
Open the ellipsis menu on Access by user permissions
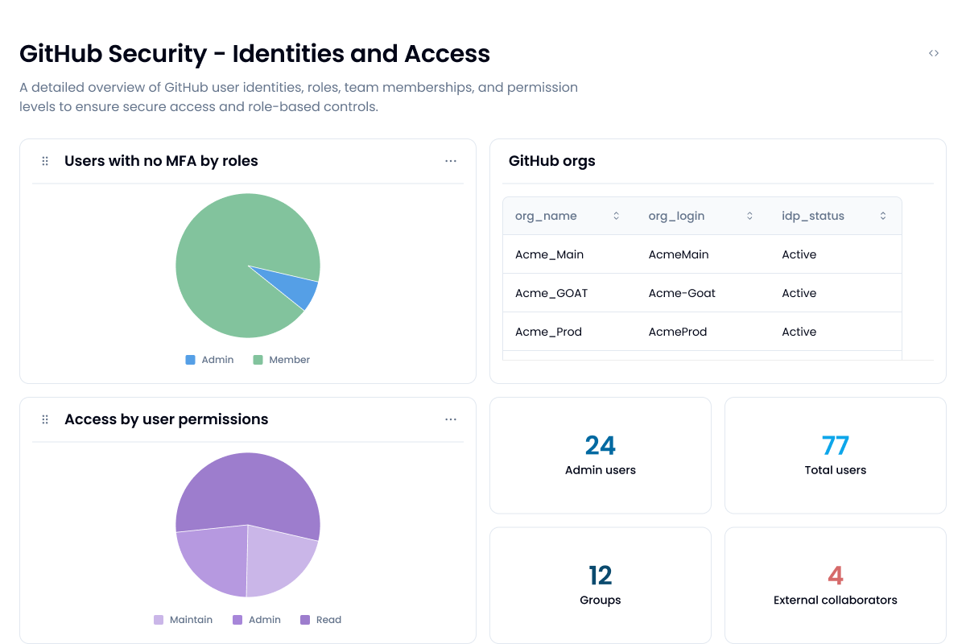(x=451, y=419)
